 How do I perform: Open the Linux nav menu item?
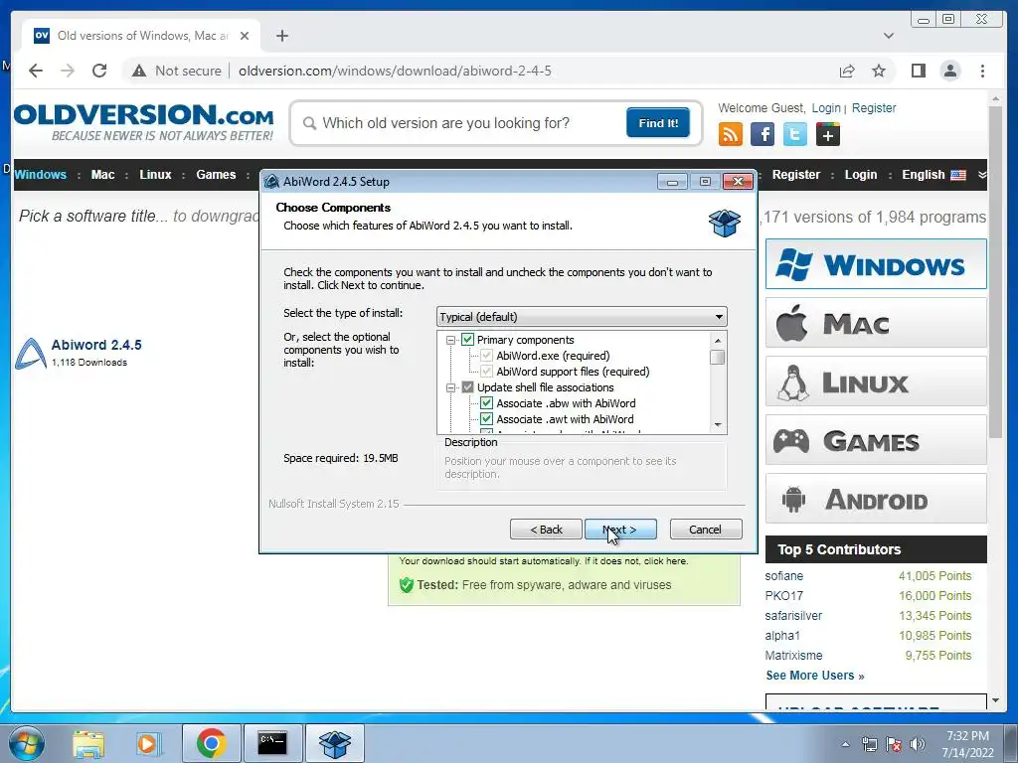pos(155,175)
